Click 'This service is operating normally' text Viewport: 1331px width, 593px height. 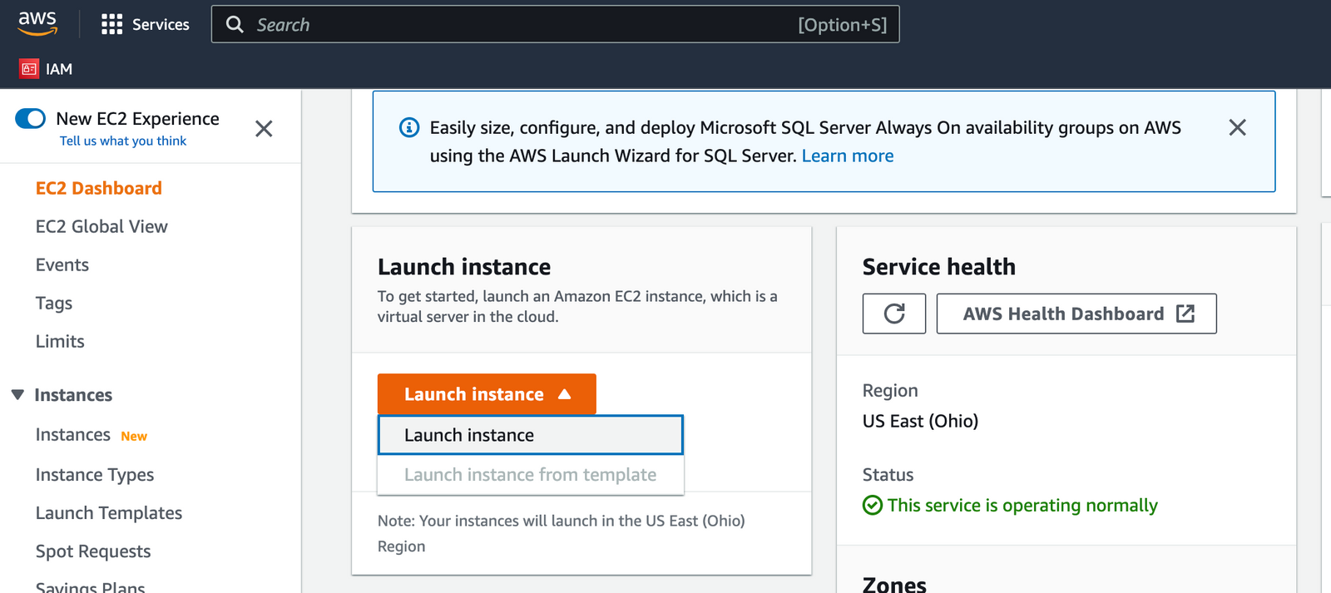pyautogui.click(x=1022, y=506)
